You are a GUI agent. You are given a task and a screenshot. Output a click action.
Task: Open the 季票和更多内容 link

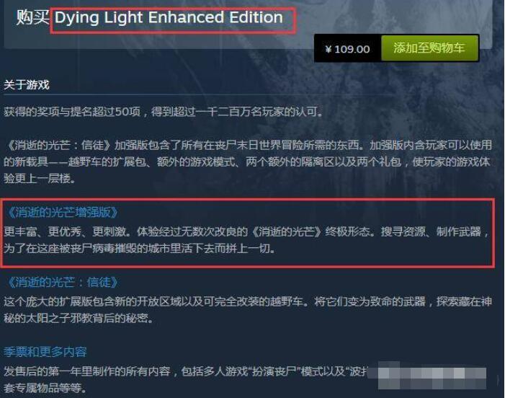pos(45,352)
